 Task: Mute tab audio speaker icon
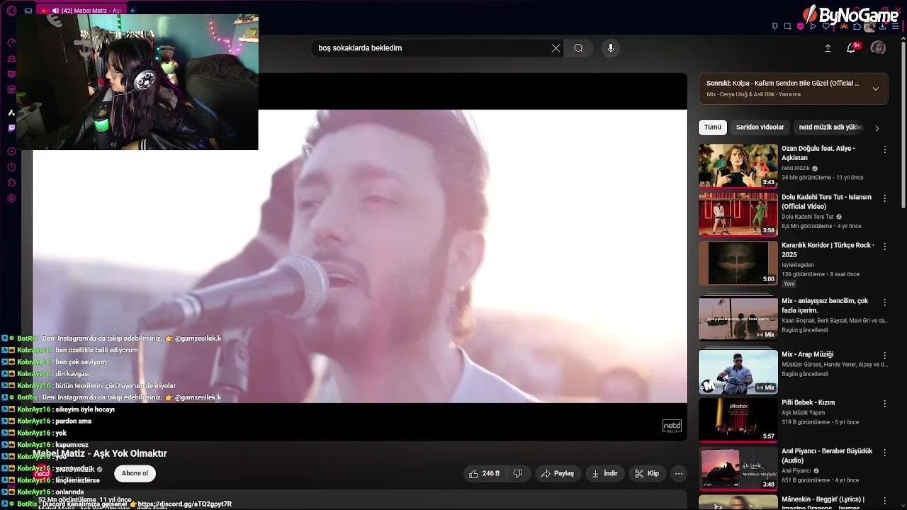click(x=56, y=11)
